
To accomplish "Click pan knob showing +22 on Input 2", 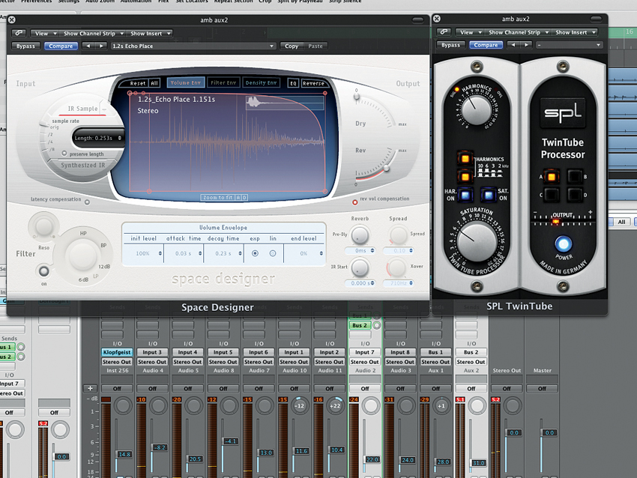I will click(x=335, y=405).
